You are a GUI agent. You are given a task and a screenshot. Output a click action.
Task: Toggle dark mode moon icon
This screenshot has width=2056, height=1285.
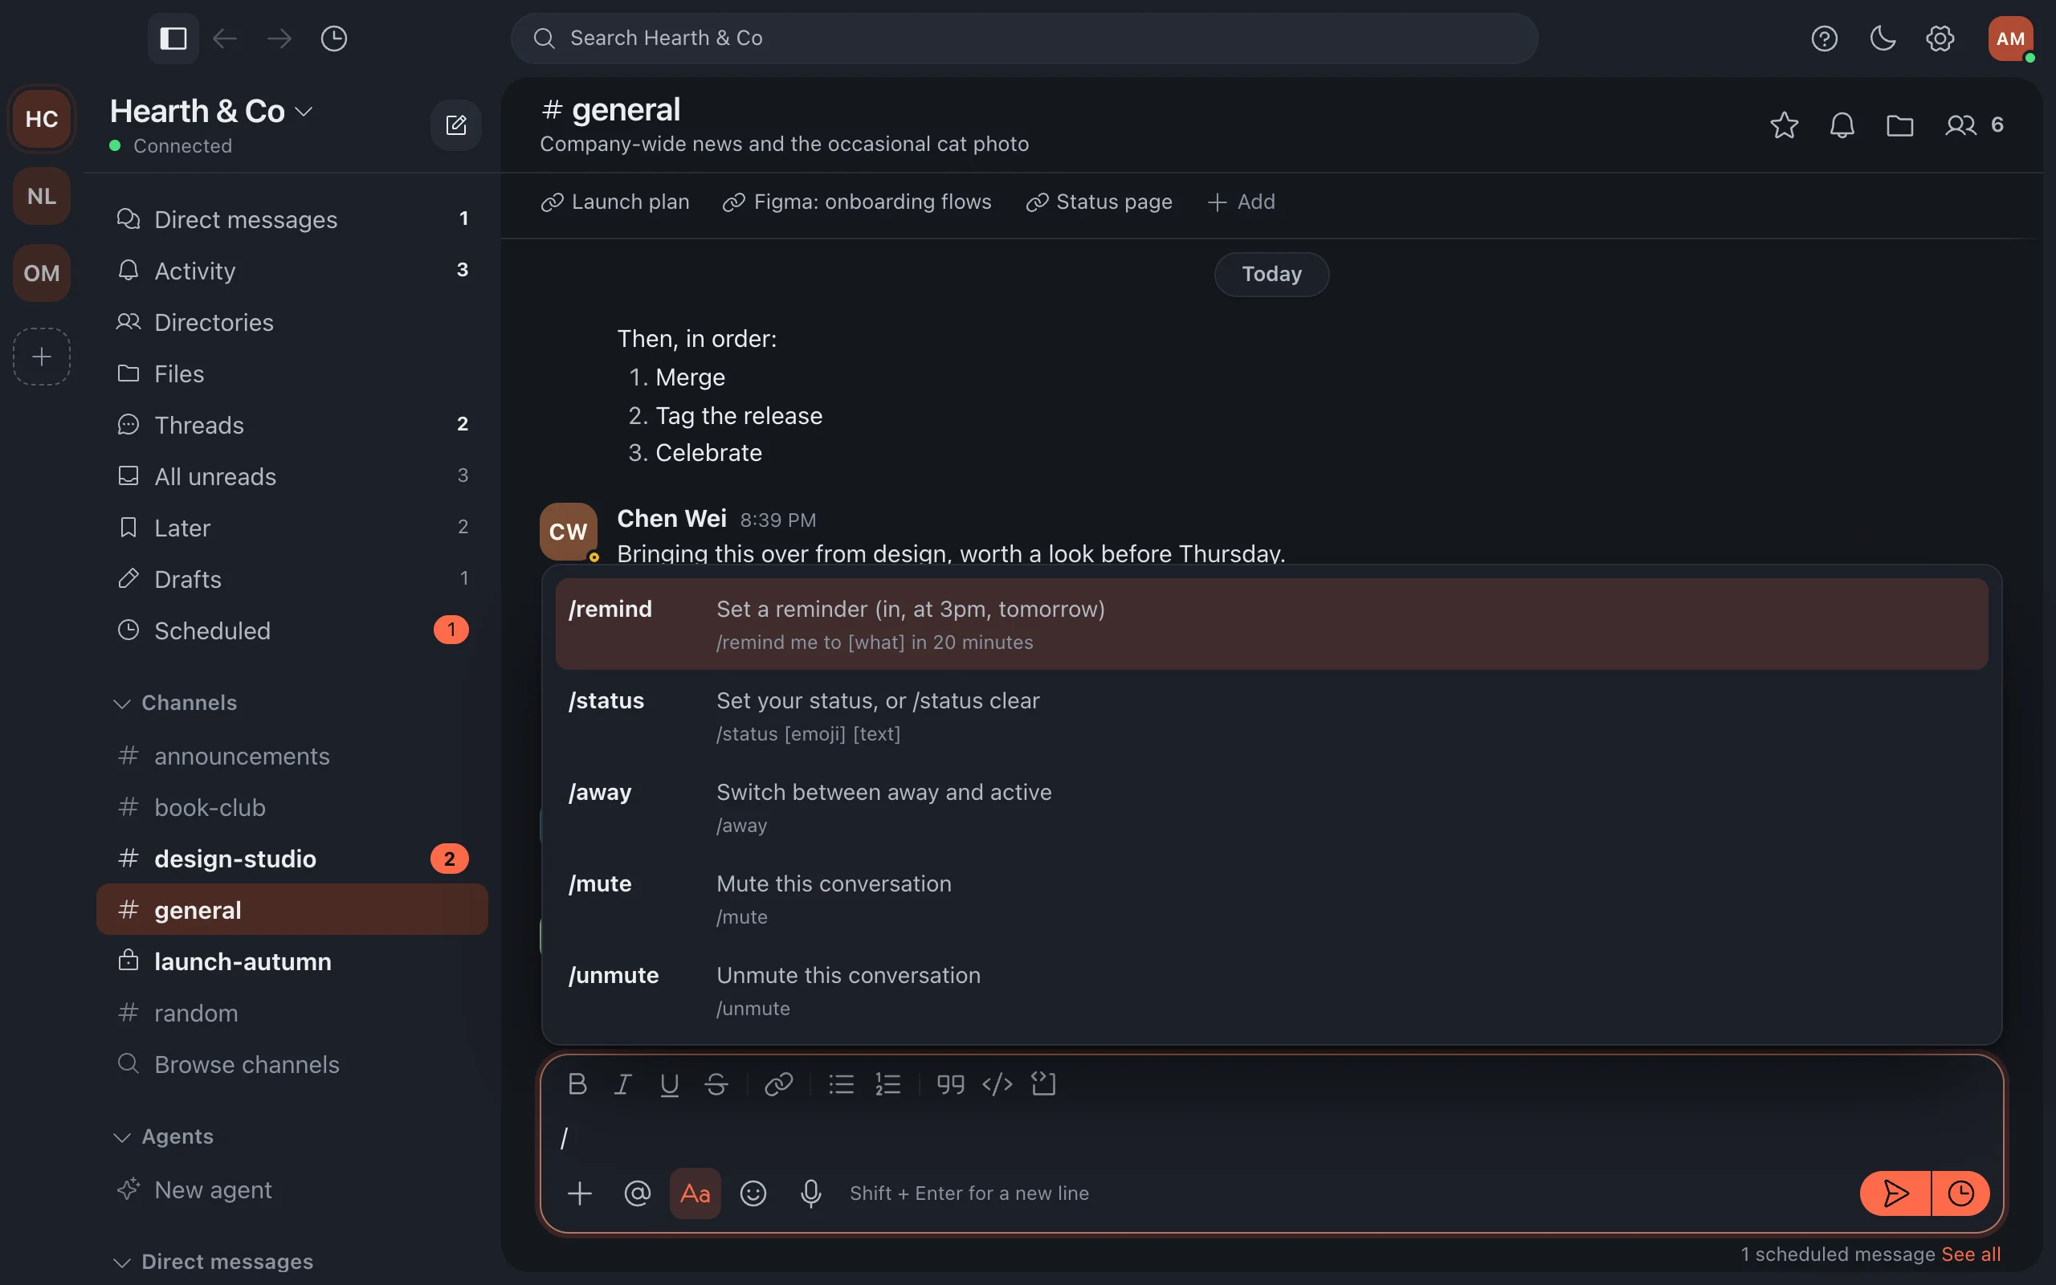click(x=1883, y=39)
